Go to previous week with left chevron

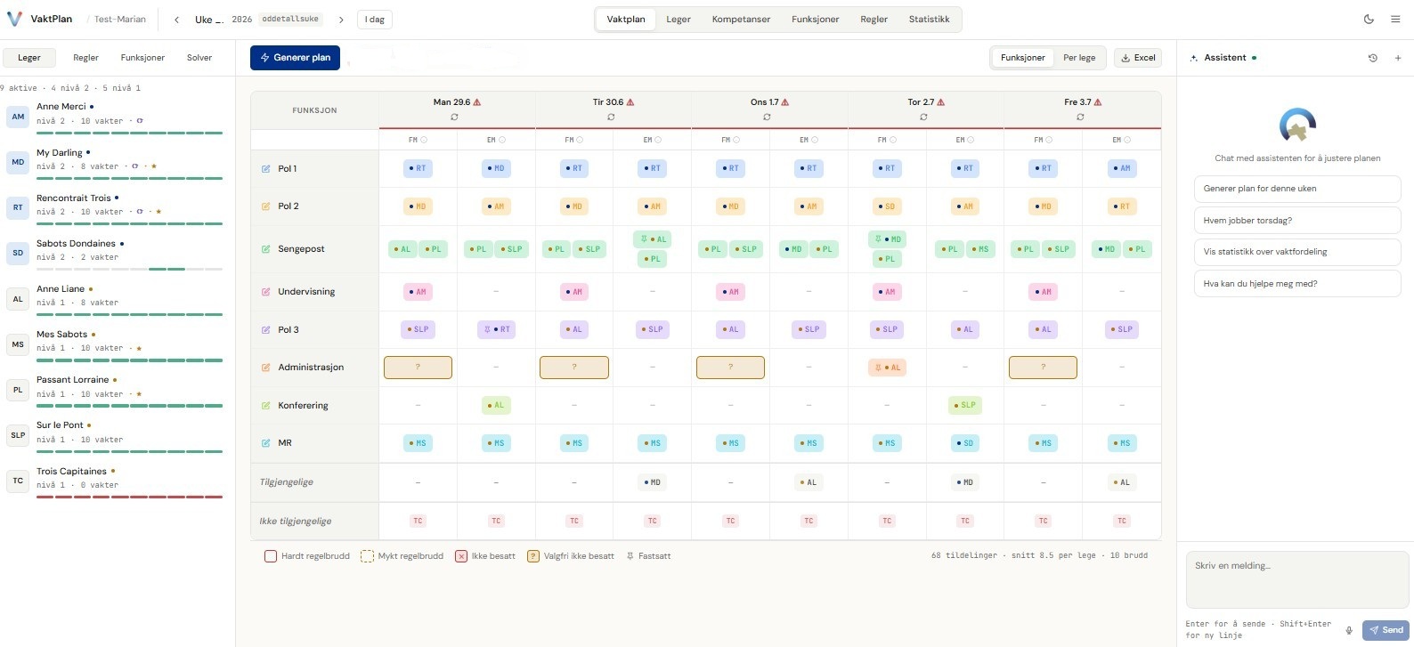click(x=176, y=20)
